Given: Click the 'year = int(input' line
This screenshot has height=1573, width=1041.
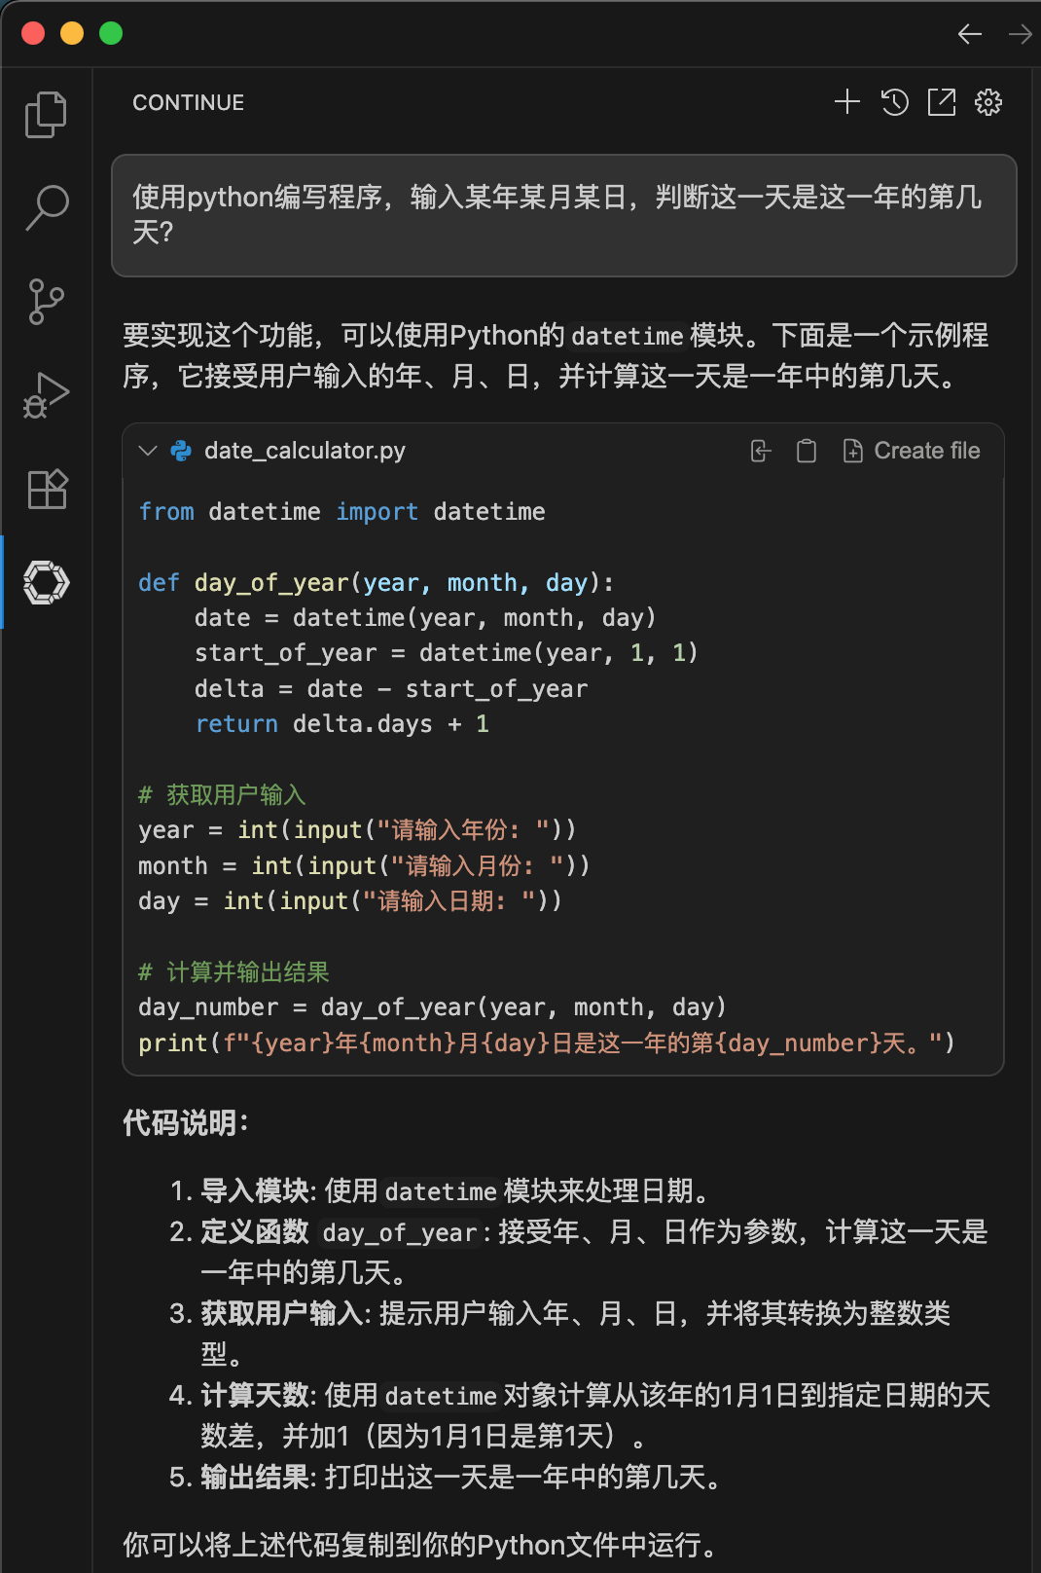Looking at the screenshot, I should point(357,830).
